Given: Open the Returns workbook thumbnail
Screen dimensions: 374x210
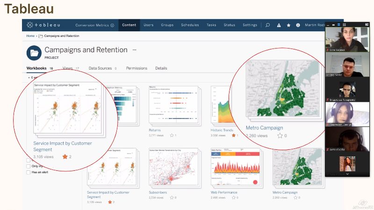Looking at the screenshot, I should click(173, 105).
